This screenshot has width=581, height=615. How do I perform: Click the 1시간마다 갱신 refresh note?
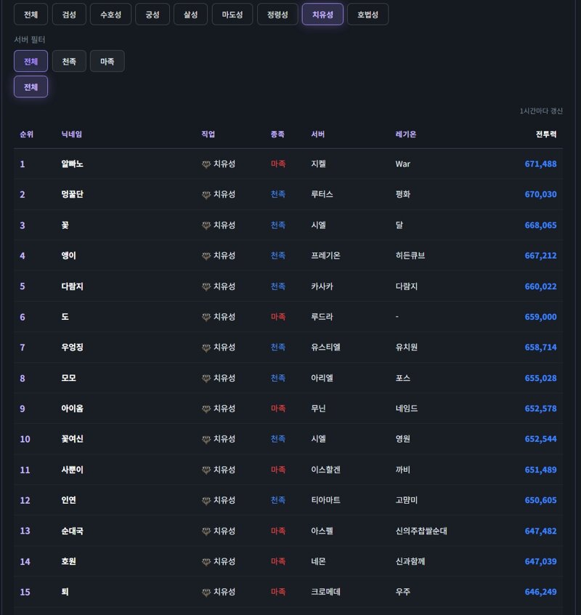click(x=541, y=111)
